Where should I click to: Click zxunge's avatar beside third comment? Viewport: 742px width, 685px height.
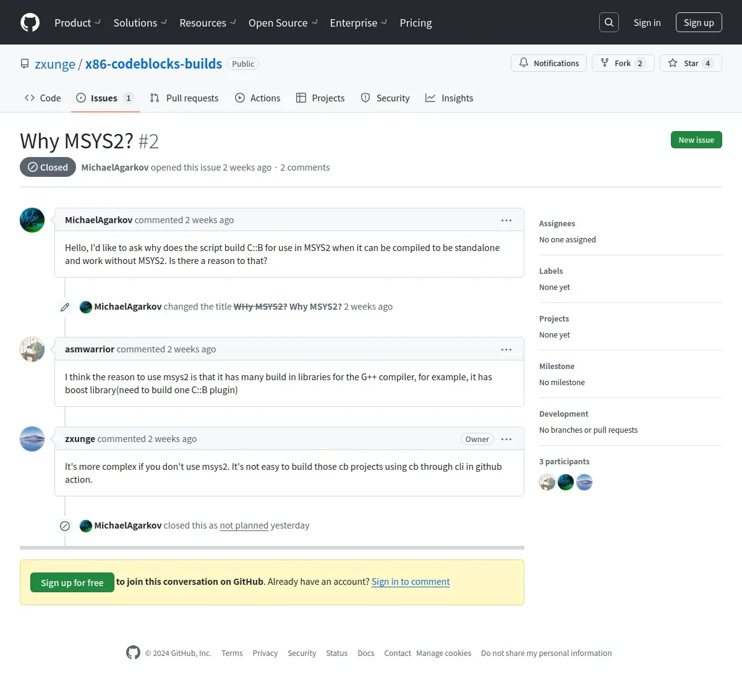(x=32, y=439)
